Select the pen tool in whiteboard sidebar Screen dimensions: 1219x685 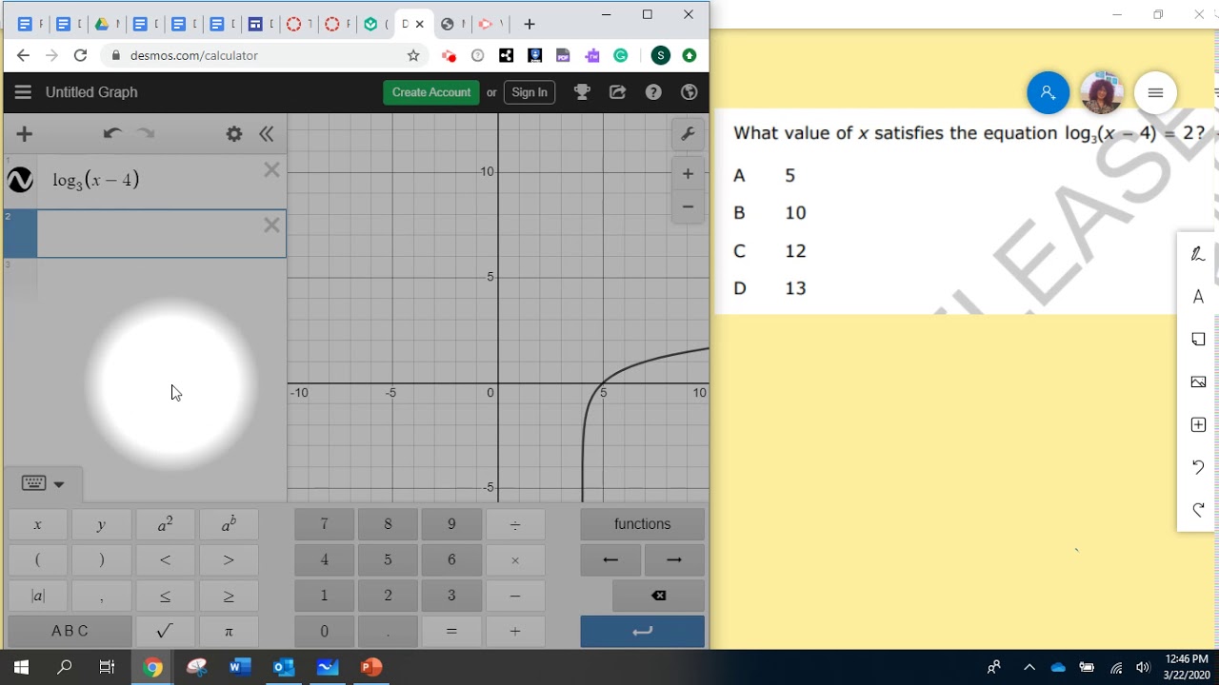click(1198, 254)
